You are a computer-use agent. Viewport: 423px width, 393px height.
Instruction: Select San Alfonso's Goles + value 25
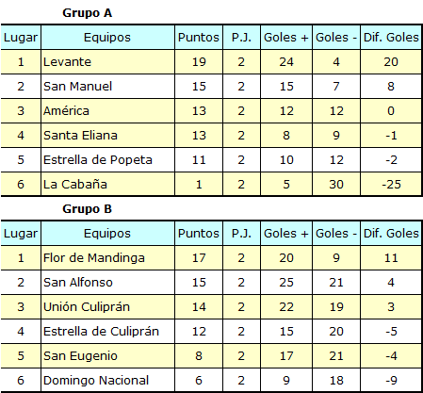click(286, 283)
